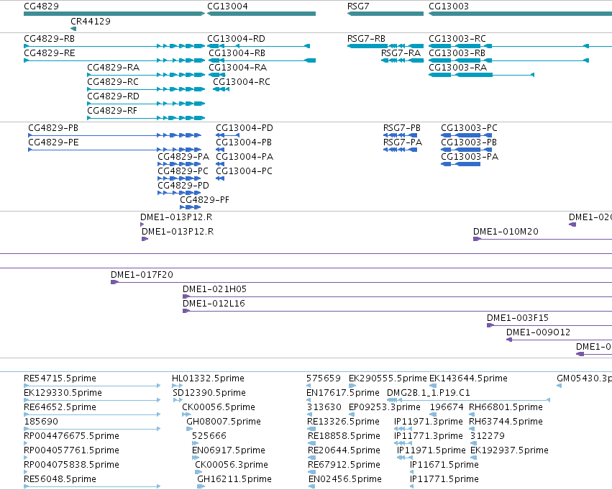
Task: Click the RSG7-PA protein label
Action: tap(403, 142)
